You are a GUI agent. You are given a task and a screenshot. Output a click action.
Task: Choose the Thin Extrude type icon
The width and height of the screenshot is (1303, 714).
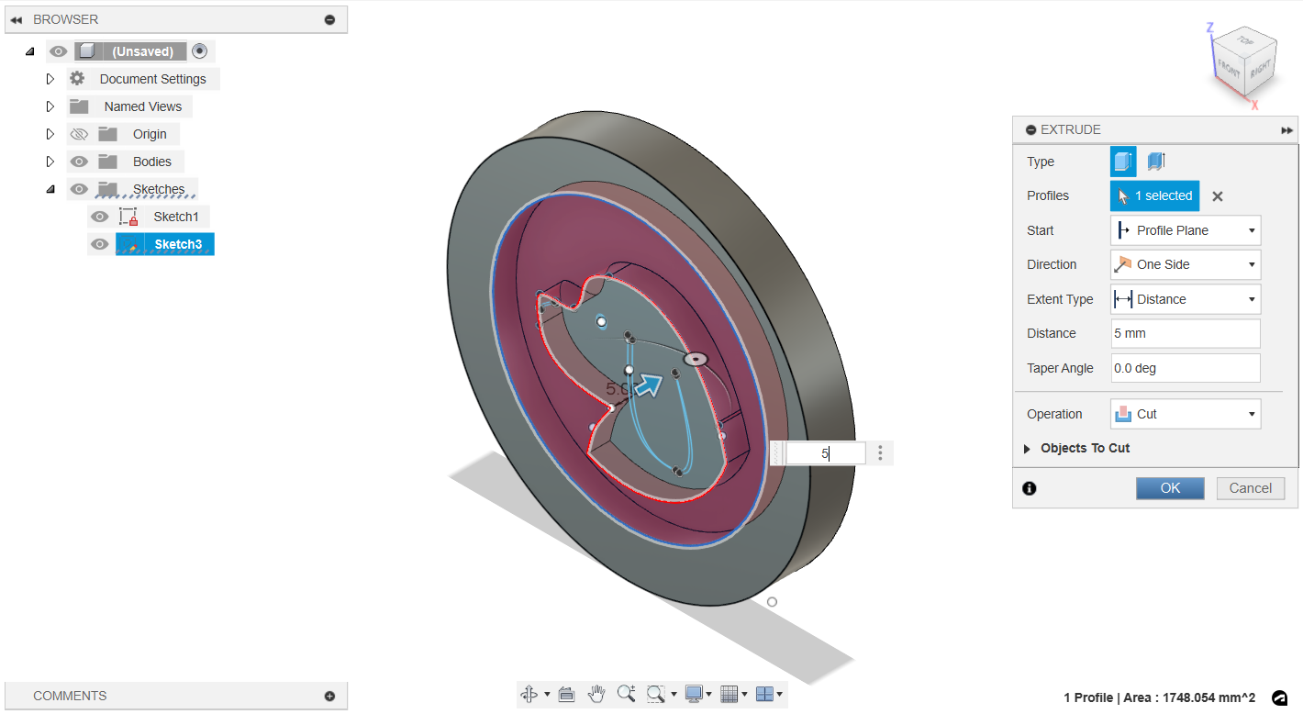tap(1156, 162)
